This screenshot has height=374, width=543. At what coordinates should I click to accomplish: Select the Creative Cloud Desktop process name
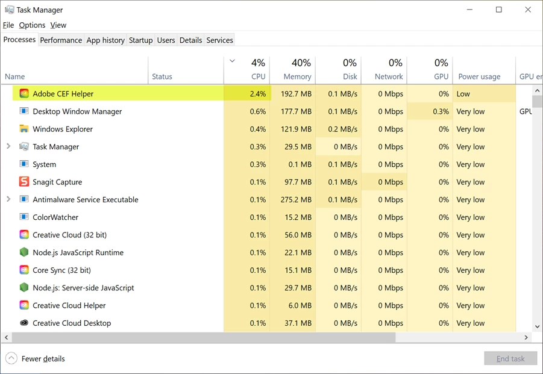[x=72, y=323]
